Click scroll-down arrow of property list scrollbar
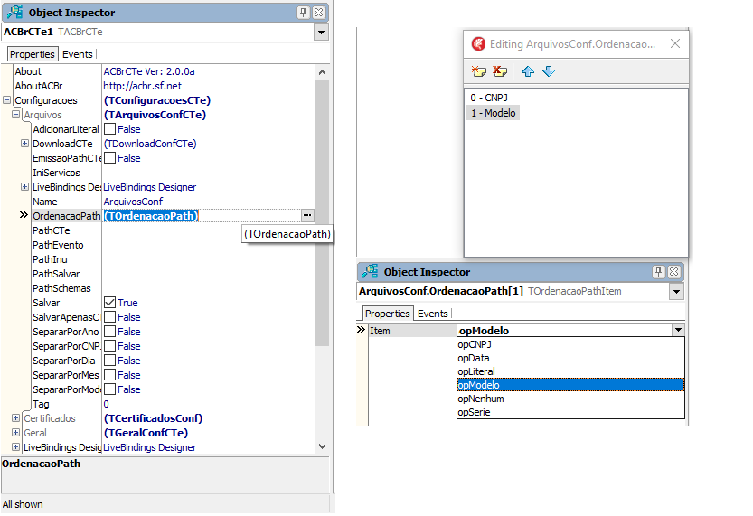 point(322,446)
